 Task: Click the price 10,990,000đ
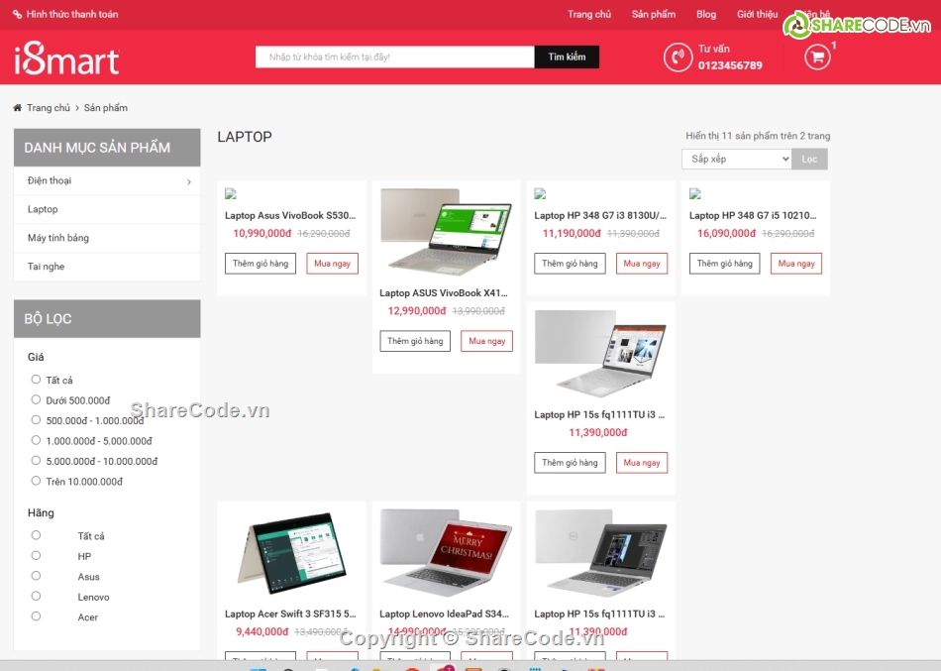pos(262,234)
